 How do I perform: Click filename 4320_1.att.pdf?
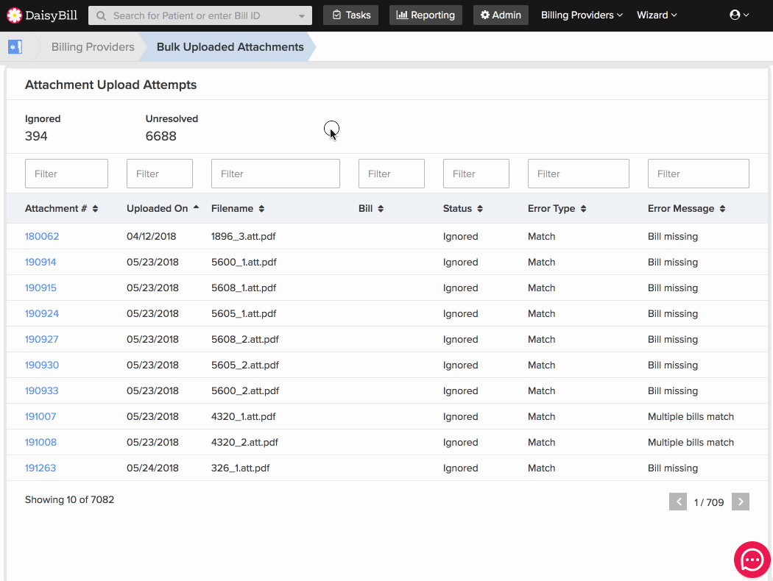coord(244,416)
